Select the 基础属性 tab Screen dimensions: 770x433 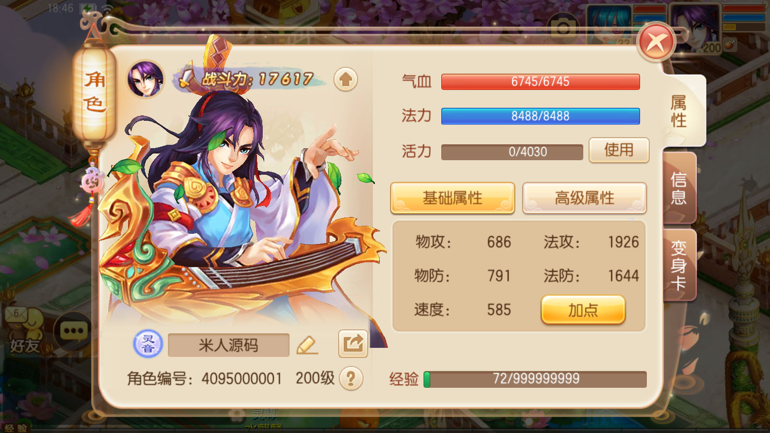452,198
